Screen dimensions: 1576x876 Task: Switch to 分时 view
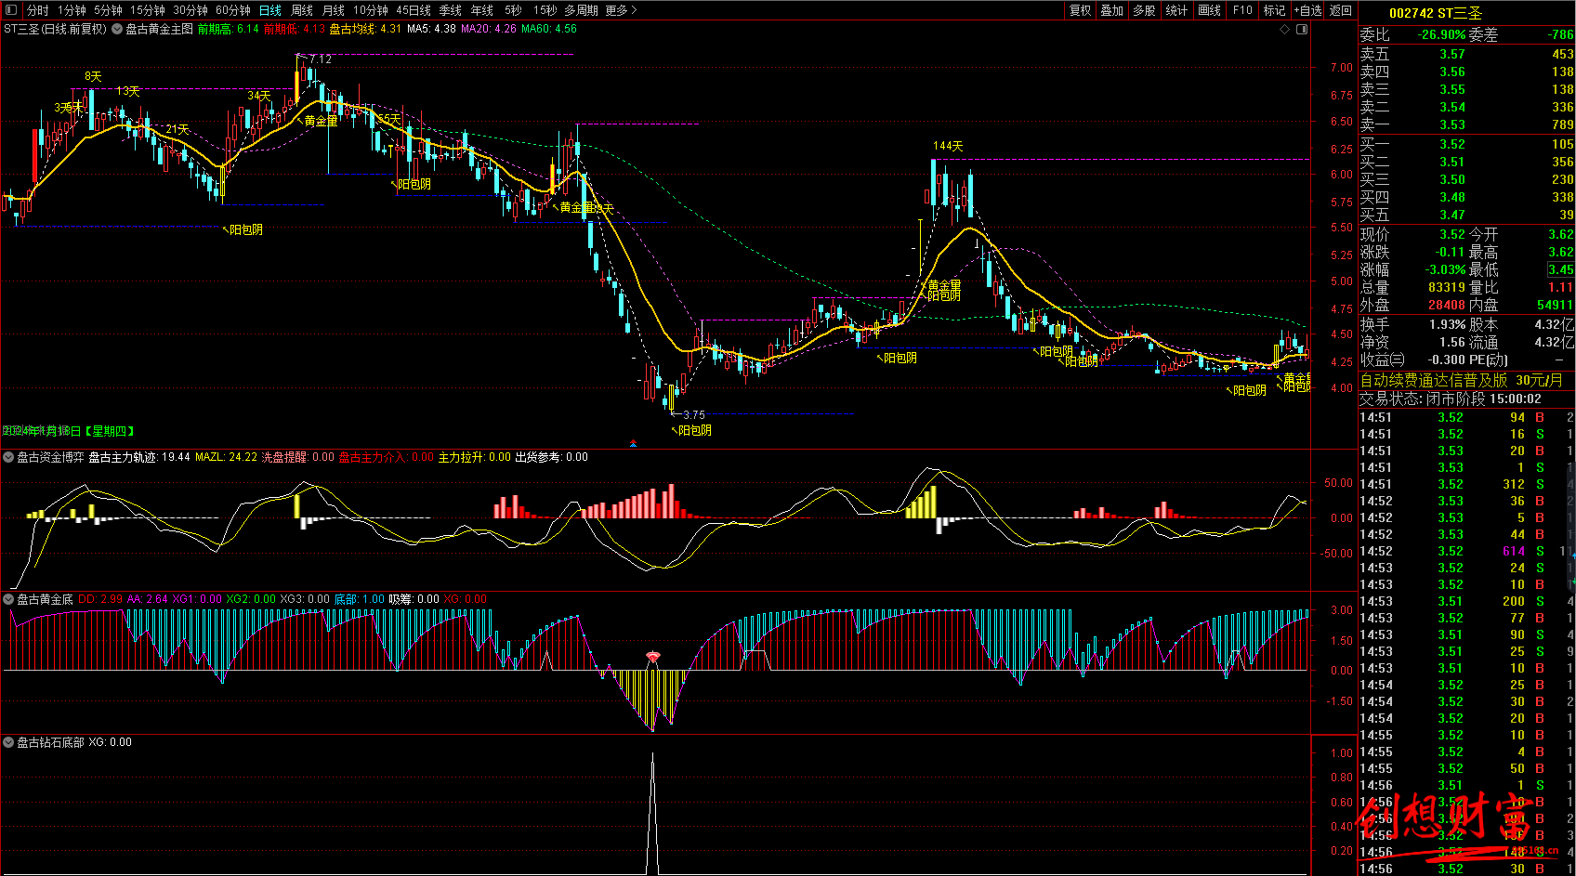tap(38, 10)
